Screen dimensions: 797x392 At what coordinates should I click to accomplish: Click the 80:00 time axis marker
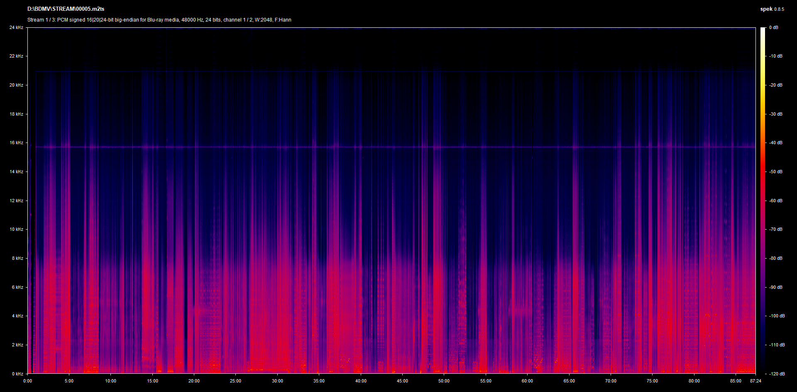[694, 381]
